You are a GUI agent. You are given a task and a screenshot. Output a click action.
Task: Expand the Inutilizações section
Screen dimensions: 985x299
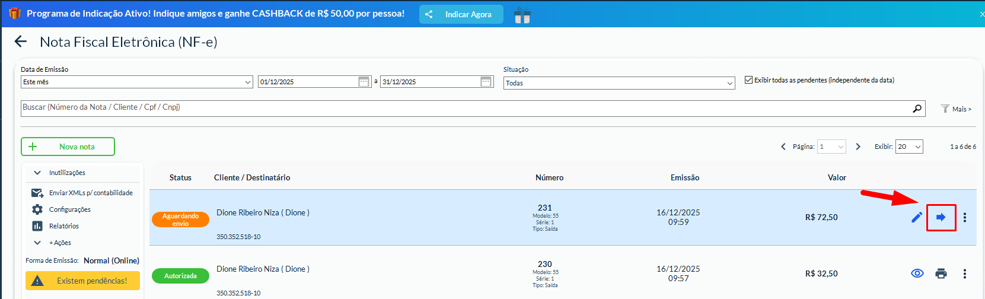click(59, 173)
